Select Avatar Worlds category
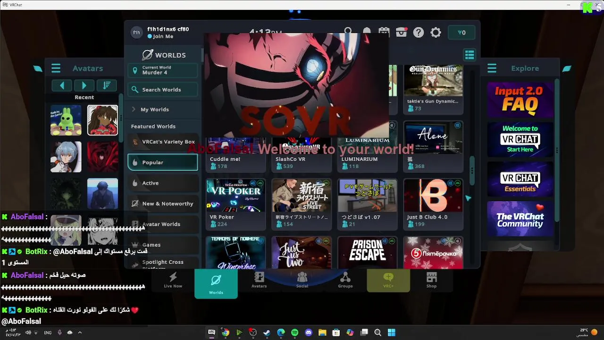Image resolution: width=604 pixels, height=340 pixels. tap(163, 224)
